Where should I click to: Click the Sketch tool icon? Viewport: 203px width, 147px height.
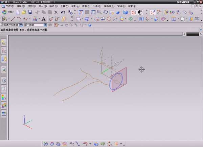click(4, 19)
